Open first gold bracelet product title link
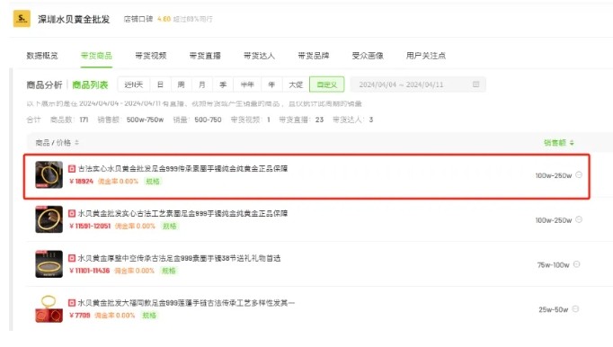 coord(182,169)
